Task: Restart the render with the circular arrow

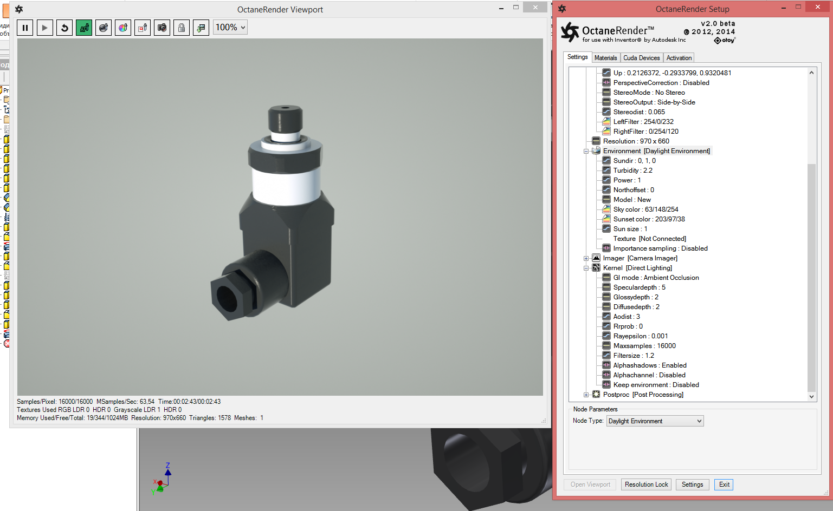Action: tap(64, 28)
